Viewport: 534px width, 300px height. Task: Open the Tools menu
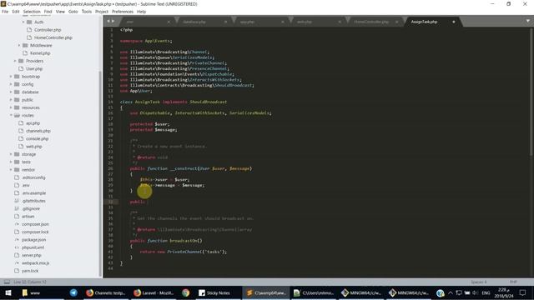click(x=87, y=12)
